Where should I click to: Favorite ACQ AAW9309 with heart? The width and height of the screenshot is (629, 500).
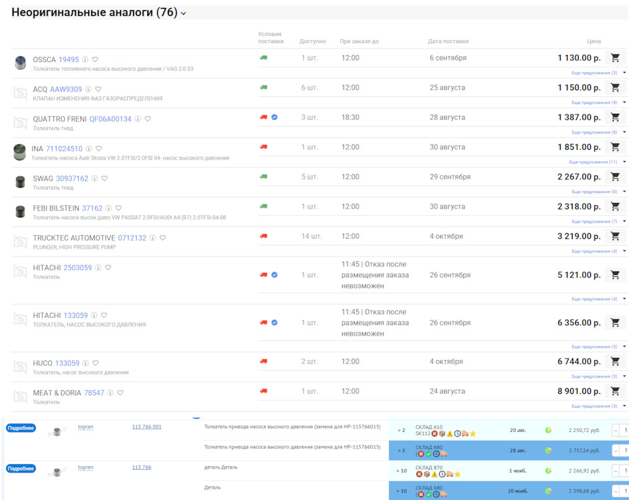(98, 89)
